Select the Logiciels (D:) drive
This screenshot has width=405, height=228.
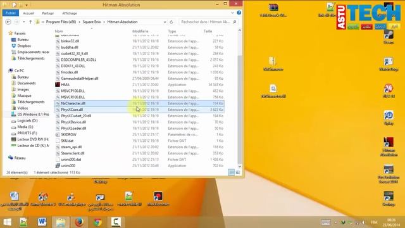[27, 121]
